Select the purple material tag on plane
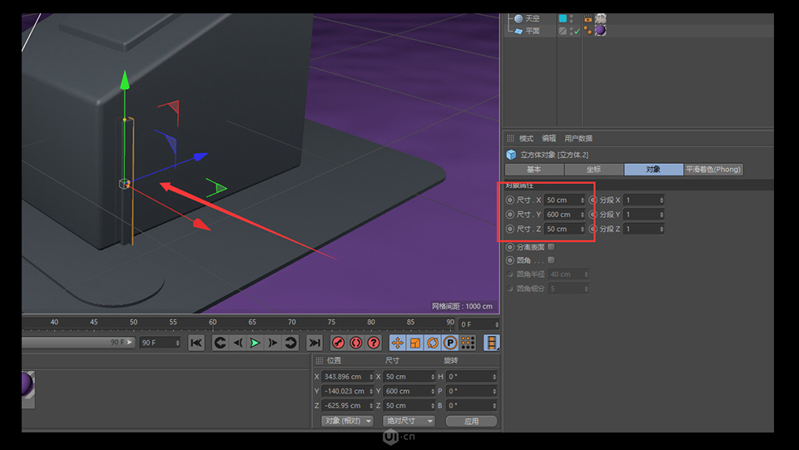Image resolution: width=799 pixels, height=450 pixels. [x=601, y=31]
